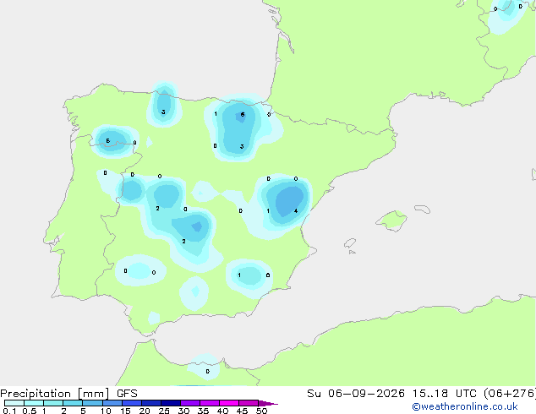The width and height of the screenshot is (536, 414).
Task: Click Ibiza island on the map
Action: pyautogui.click(x=350, y=243)
